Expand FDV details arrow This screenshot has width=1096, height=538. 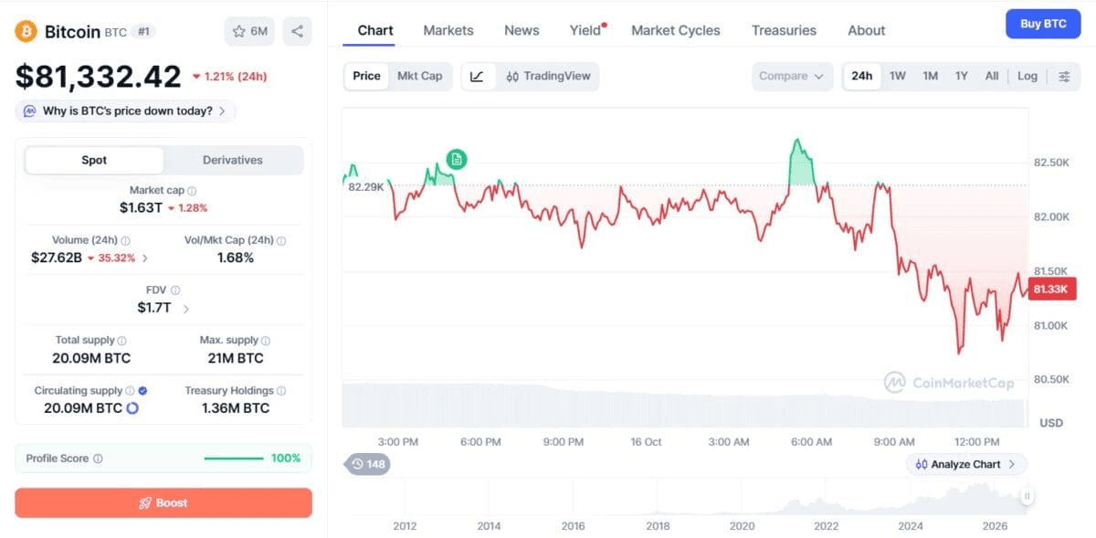[186, 309]
